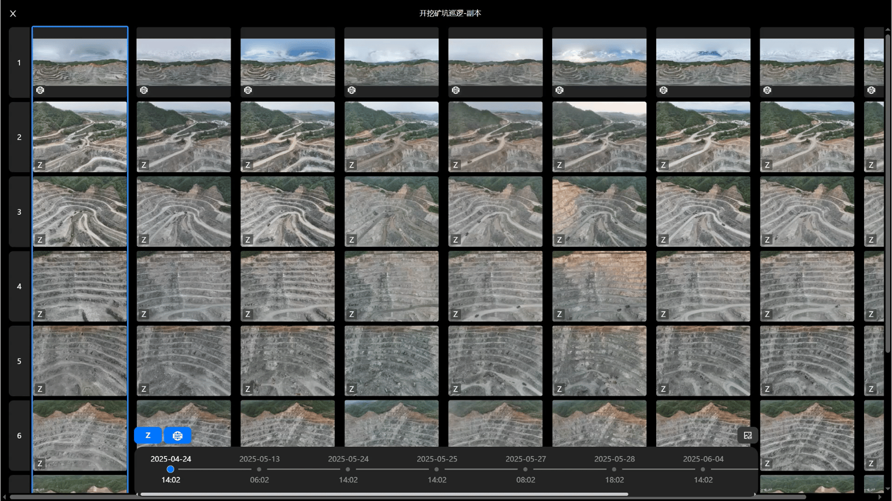Select row label 6 in the left sidebar
This screenshot has width=892, height=501.
[x=19, y=436]
